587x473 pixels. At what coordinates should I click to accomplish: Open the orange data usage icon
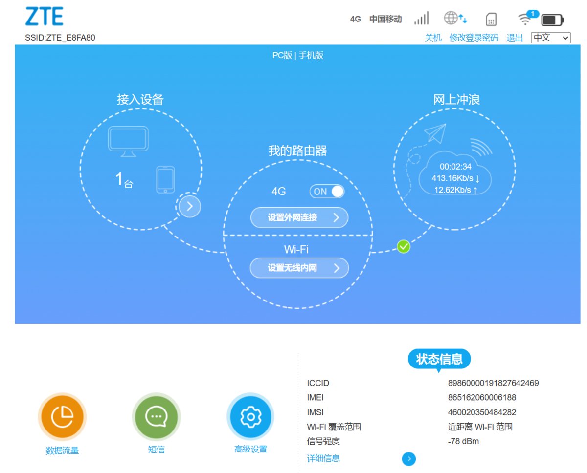pos(62,417)
